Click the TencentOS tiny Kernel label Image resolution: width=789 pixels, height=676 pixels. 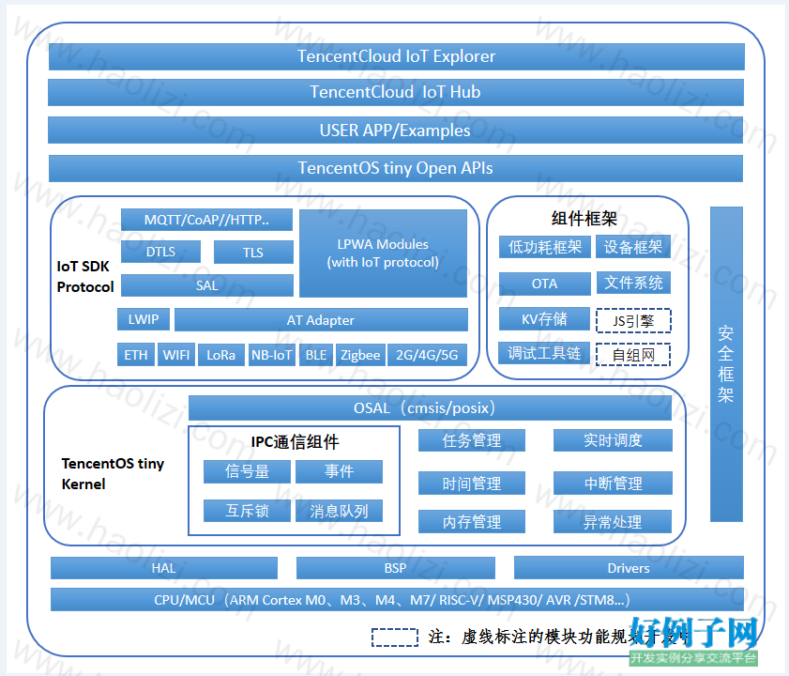click(113, 473)
